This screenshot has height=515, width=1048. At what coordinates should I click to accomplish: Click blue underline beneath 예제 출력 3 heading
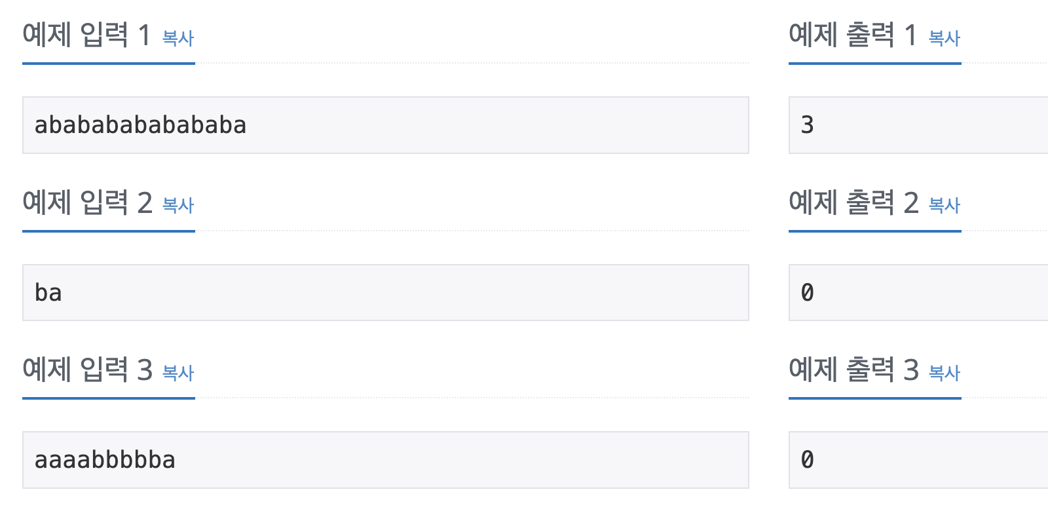875,398
